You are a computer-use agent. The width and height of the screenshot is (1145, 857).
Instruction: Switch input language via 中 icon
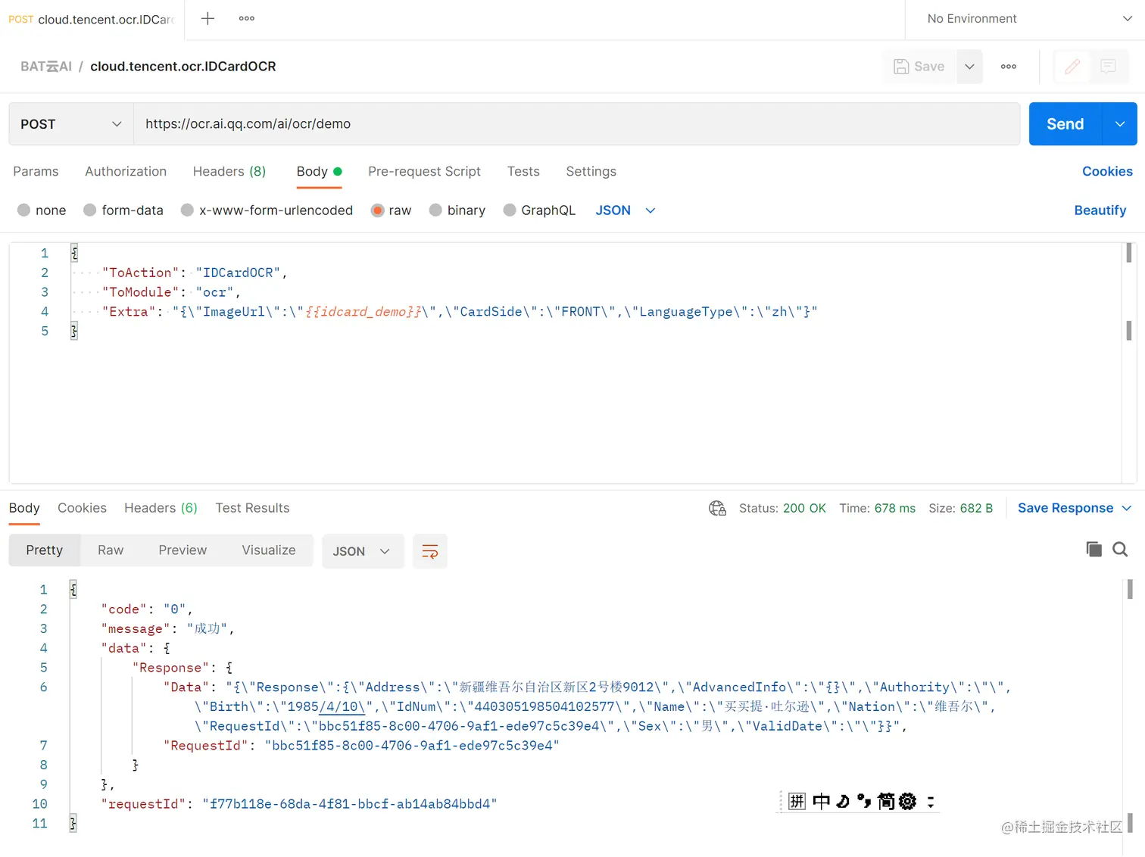point(821,801)
